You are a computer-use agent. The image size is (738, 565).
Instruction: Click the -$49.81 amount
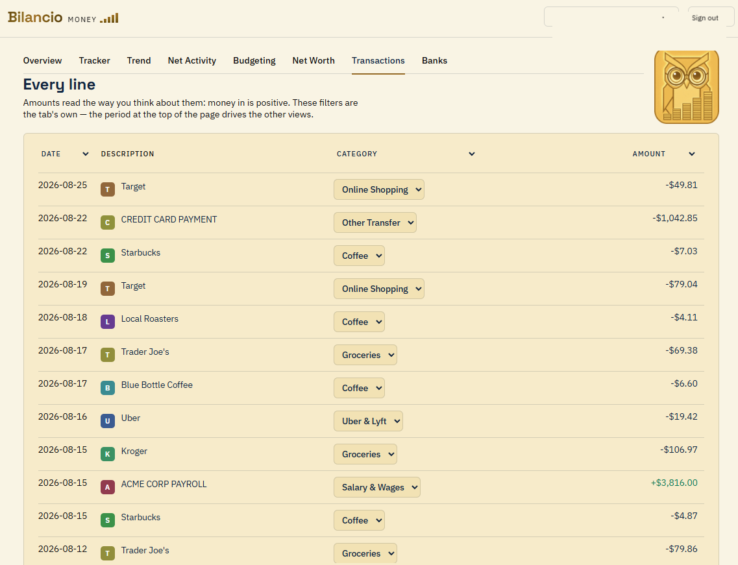coord(682,185)
